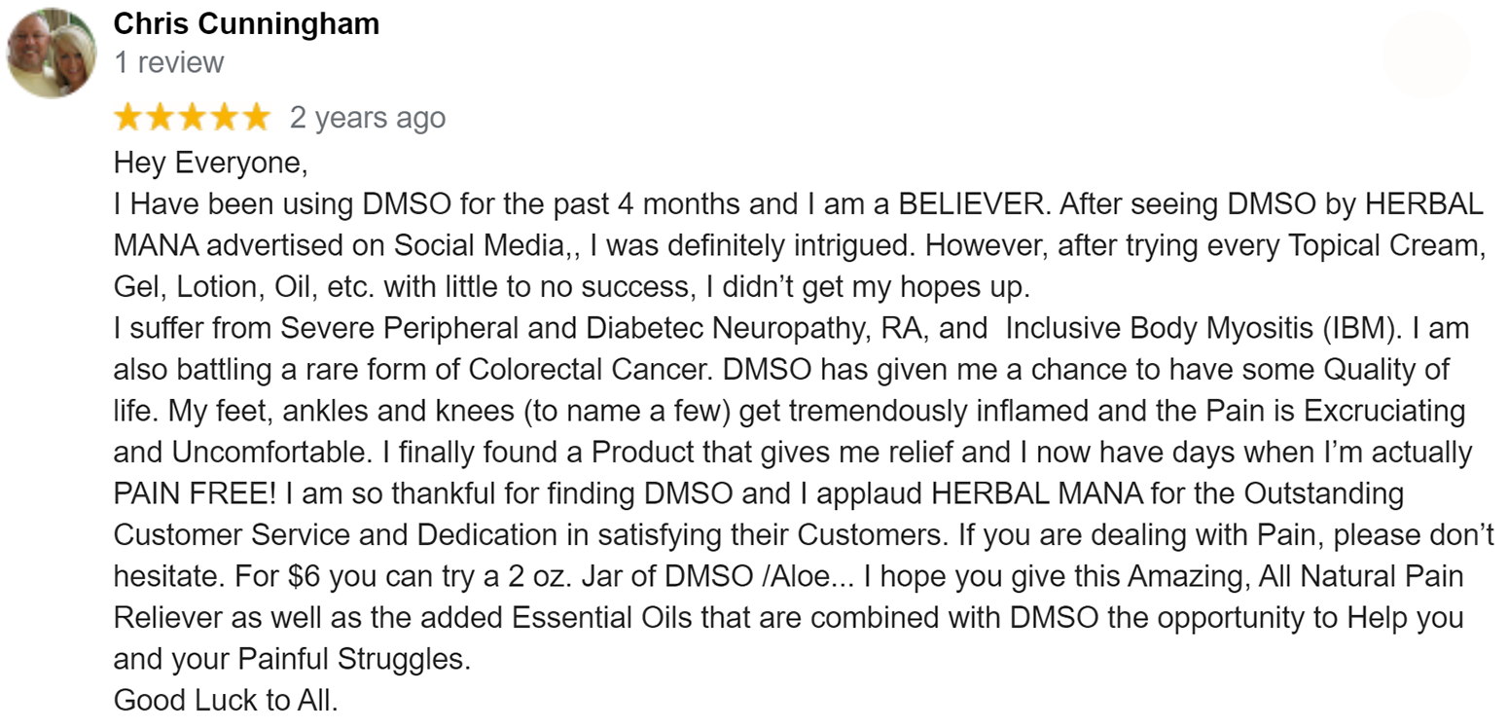The height and width of the screenshot is (728, 1508).
Task: Open Chris Cunningham's profile photo
Action: [x=52, y=53]
